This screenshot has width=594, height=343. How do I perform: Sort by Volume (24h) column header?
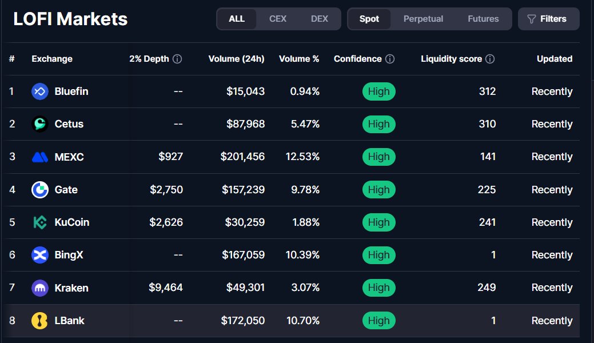(x=236, y=59)
